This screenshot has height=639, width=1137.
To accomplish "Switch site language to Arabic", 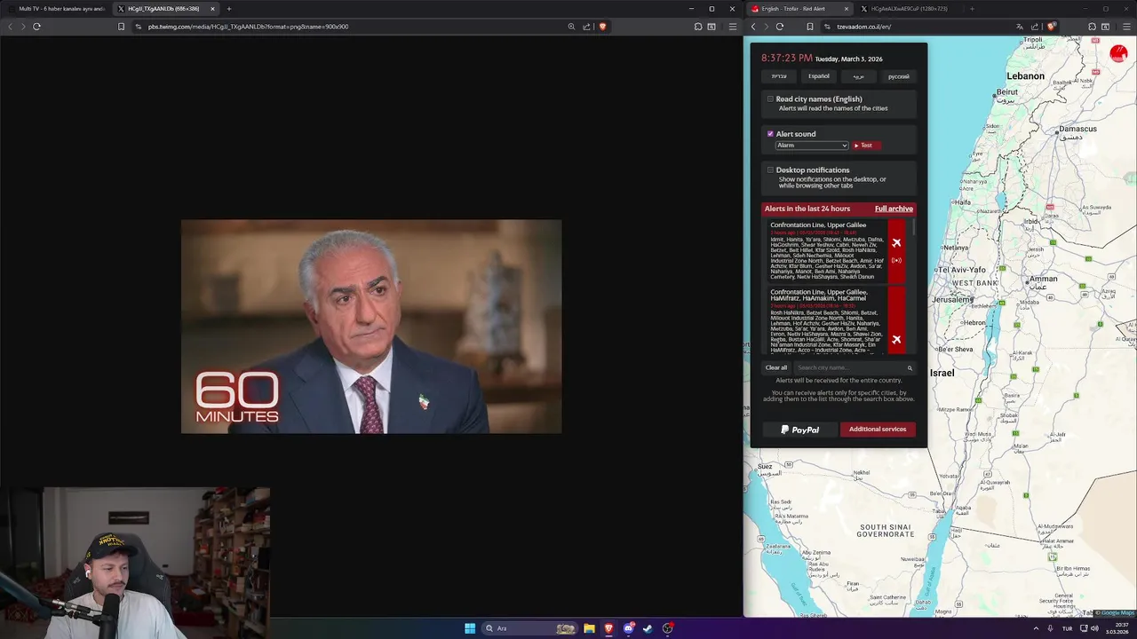I will point(858,76).
